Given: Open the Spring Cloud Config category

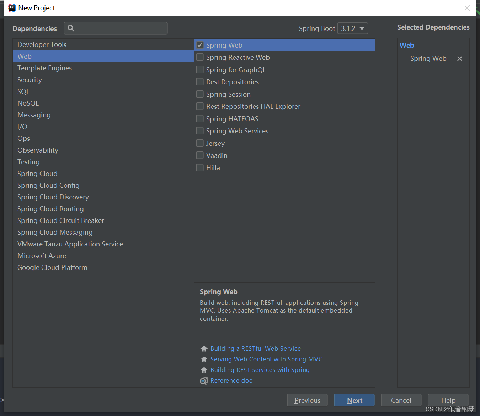Looking at the screenshot, I should click(103, 185).
